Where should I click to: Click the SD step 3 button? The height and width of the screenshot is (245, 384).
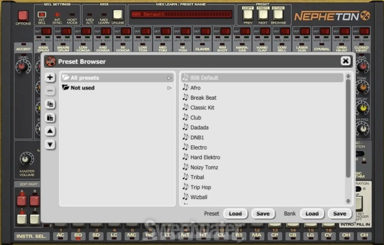tap(96, 235)
